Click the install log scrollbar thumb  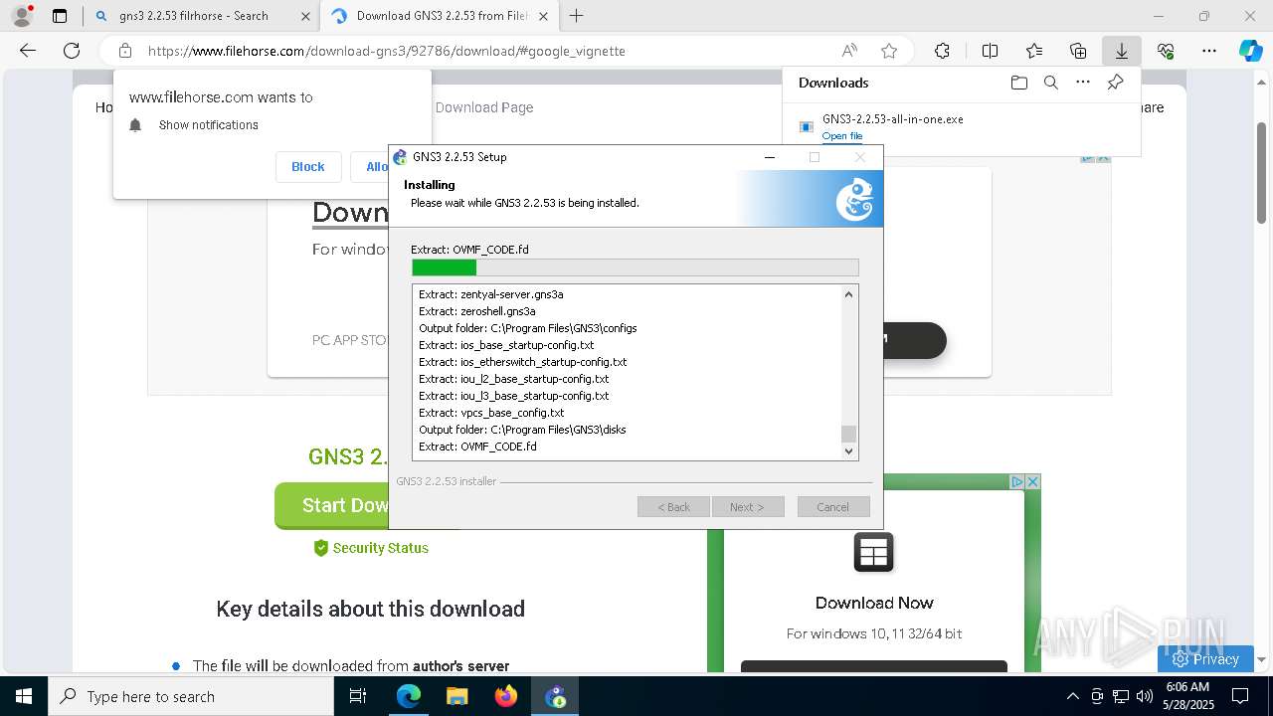pyautogui.click(x=848, y=434)
